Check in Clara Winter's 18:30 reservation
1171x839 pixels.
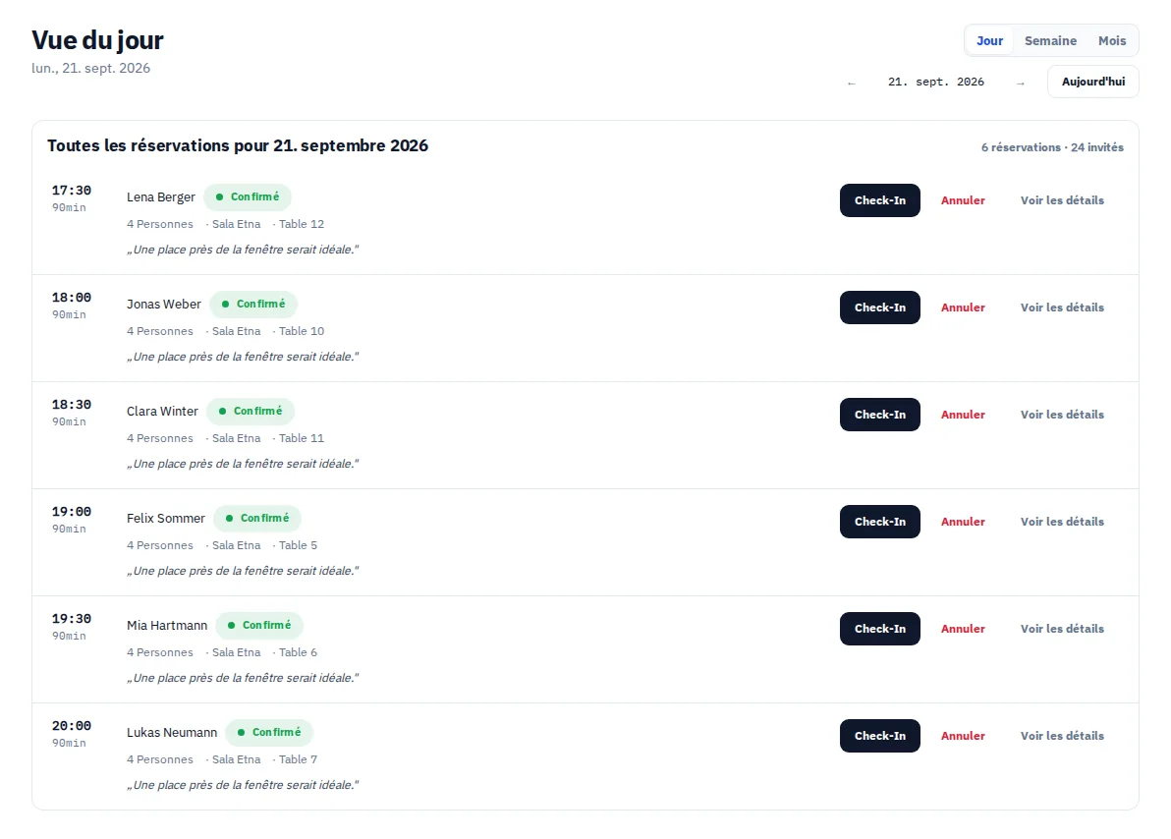[x=880, y=415]
